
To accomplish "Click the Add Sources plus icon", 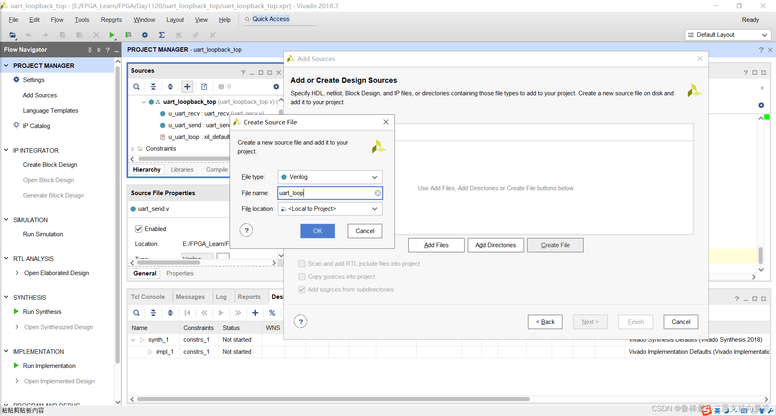I will (187, 86).
